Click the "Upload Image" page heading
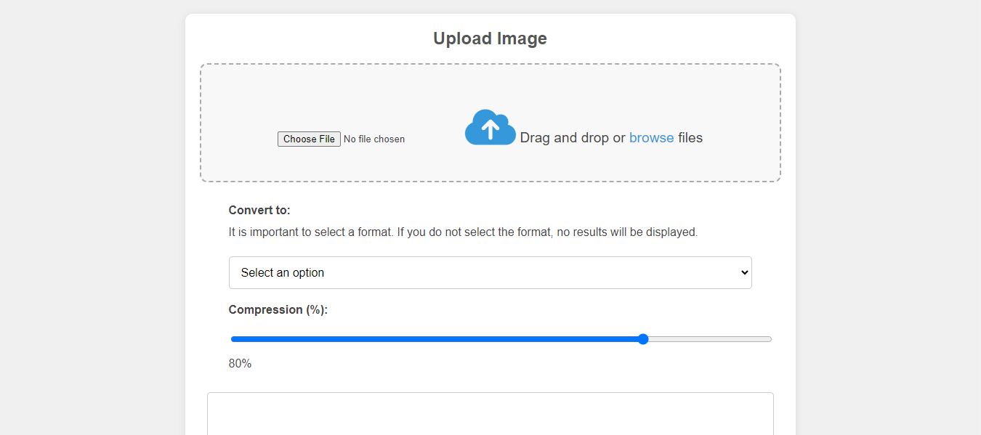This screenshot has height=435, width=981. tap(490, 38)
